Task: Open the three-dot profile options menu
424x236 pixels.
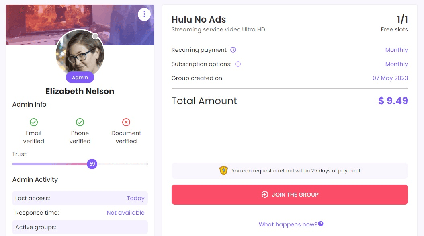Action: click(x=144, y=14)
